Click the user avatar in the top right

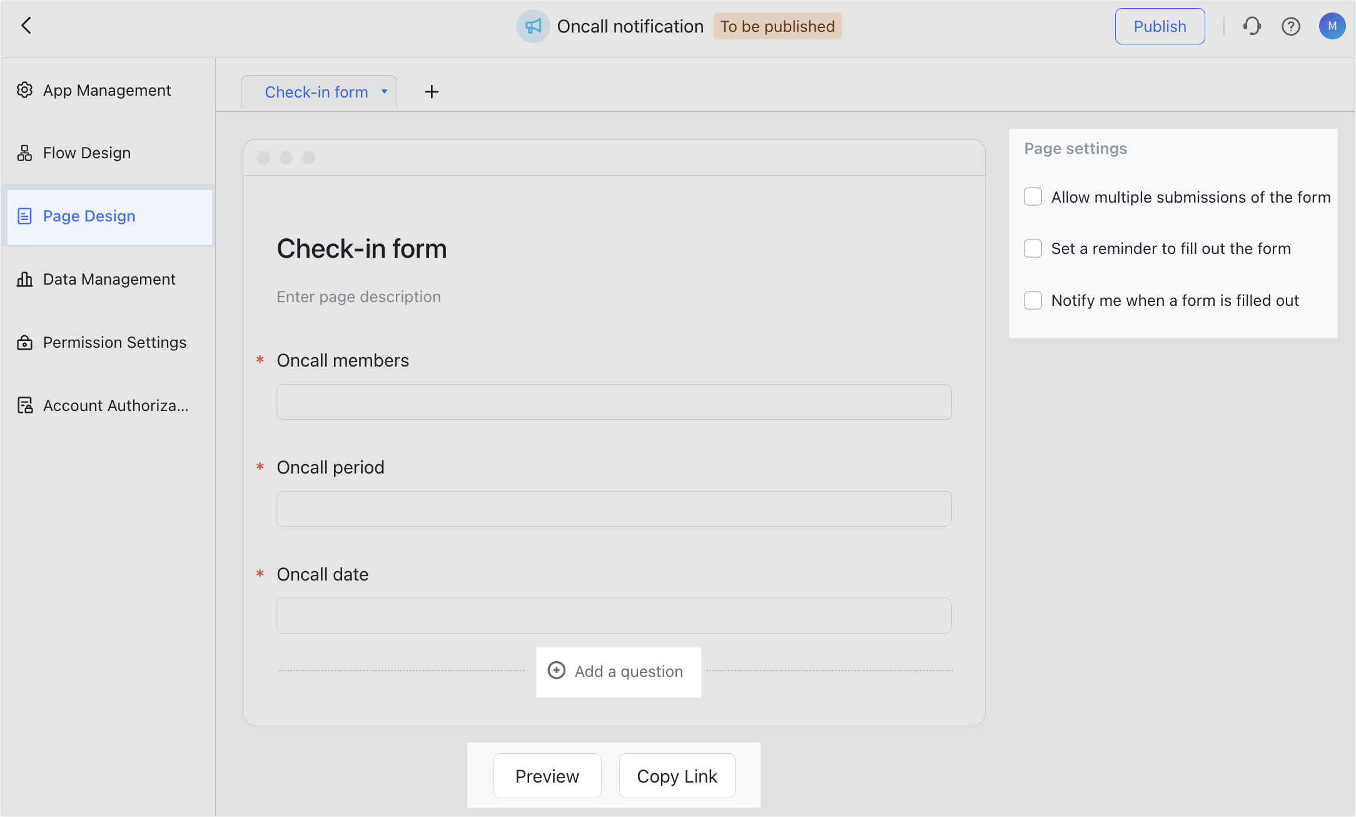(1332, 26)
